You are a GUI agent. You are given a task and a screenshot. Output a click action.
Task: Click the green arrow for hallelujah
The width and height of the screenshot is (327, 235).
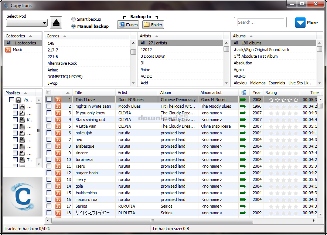coord(243,133)
